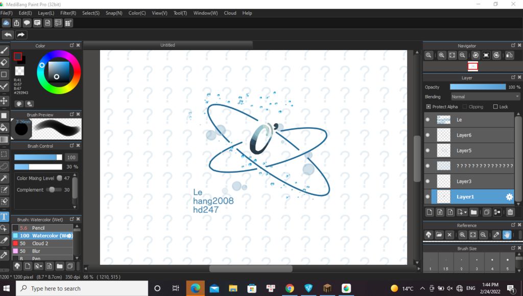Screen dimensions: 523x296
Task: Click the Undo arrow
Action: click(x=8, y=35)
